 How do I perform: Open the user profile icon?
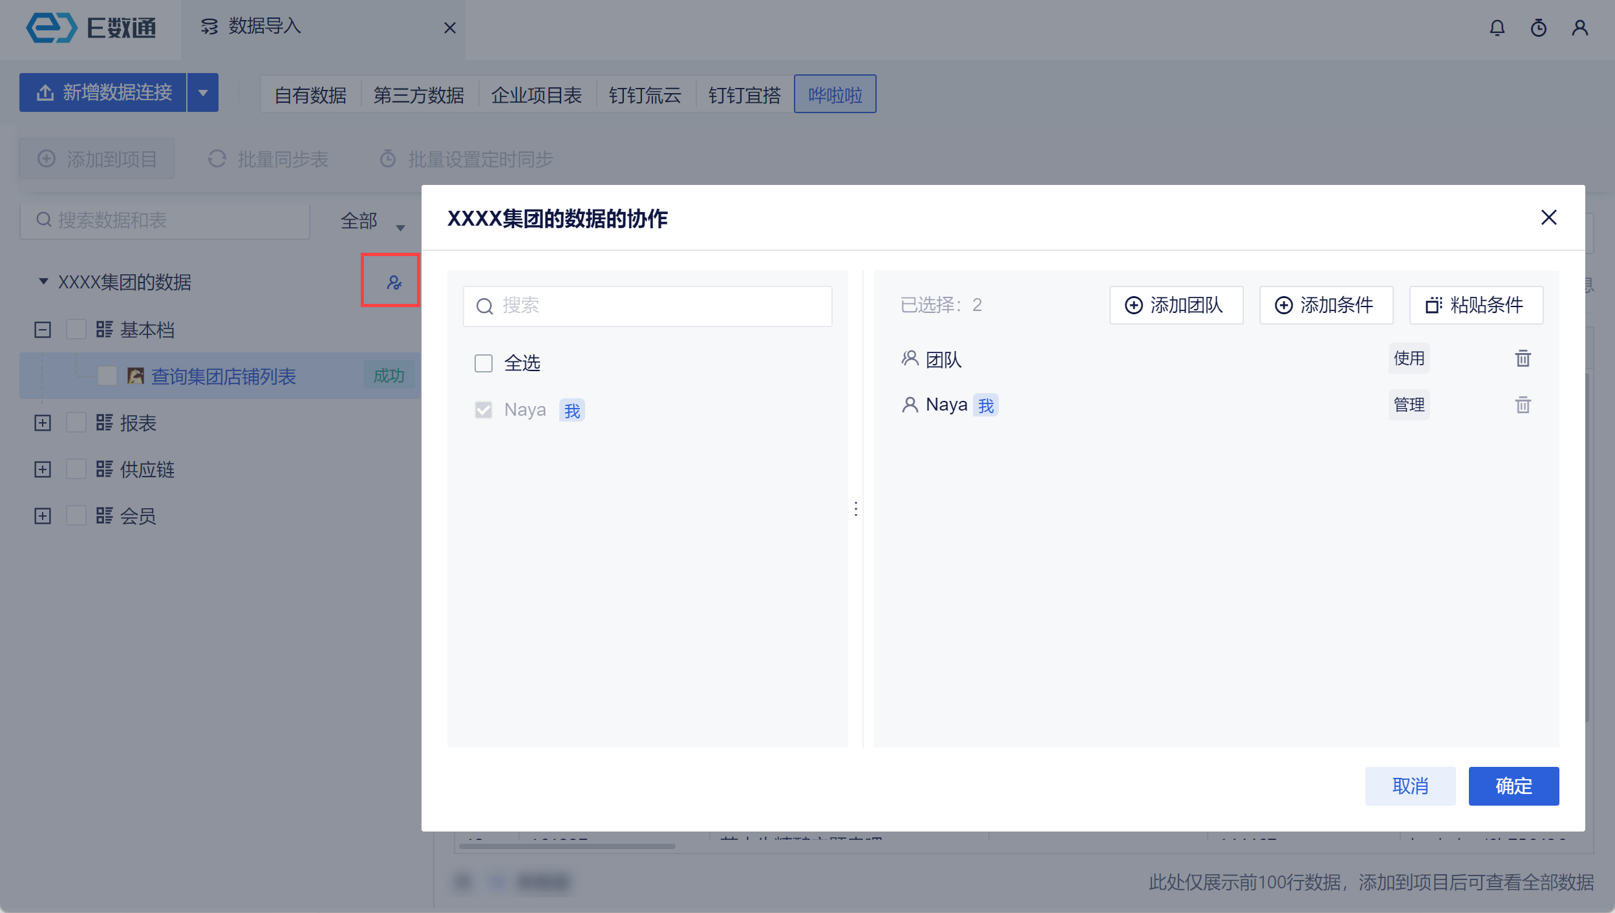[x=1579, y=28]
